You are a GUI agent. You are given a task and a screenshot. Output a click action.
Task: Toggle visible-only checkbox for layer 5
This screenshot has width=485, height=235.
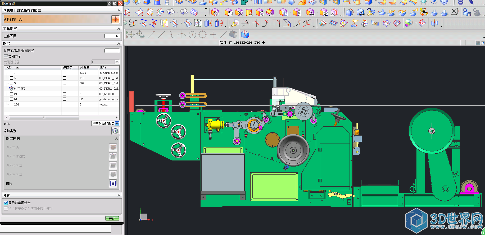[x=65, y=83]
